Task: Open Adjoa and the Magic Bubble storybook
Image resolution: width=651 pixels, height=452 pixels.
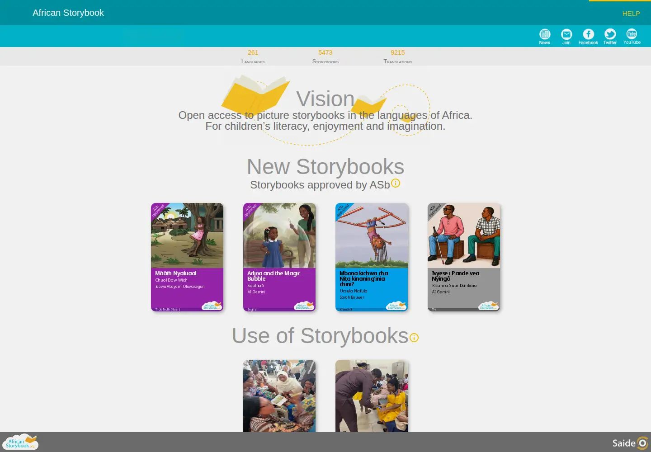Action: tap(279, 257)
